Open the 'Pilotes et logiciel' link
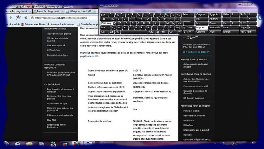The image size is (264, 149). (x=191, y=111)
